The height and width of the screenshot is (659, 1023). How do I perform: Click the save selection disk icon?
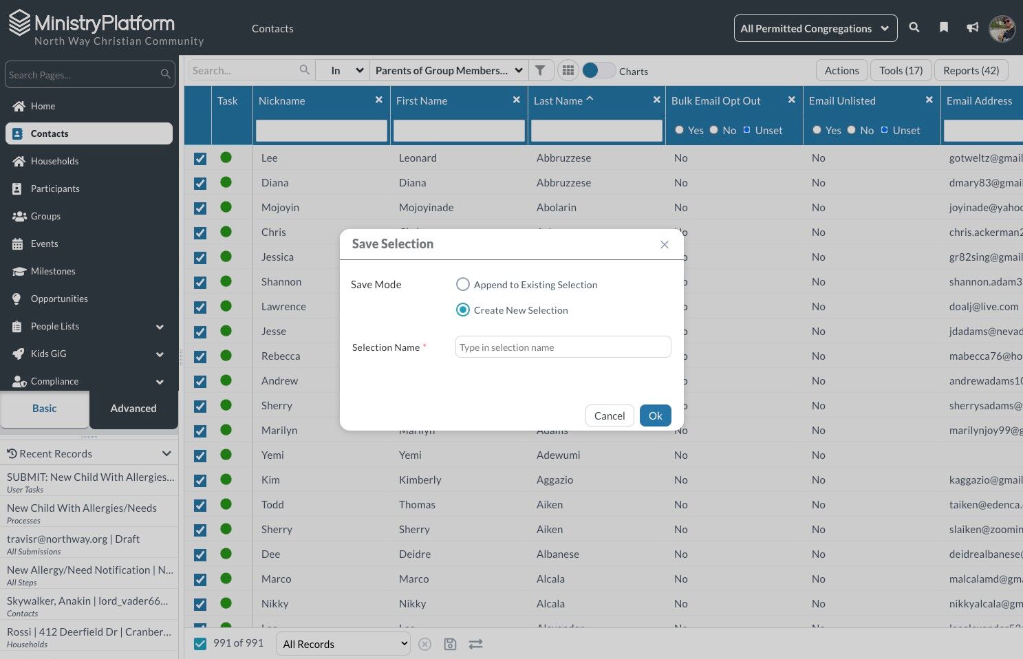450,644
